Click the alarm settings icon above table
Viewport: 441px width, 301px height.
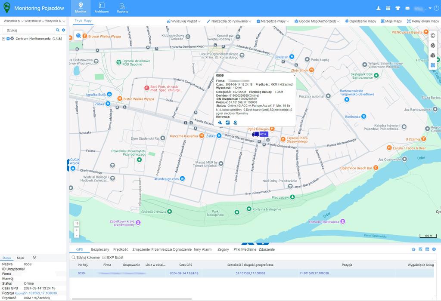point(413,249)
